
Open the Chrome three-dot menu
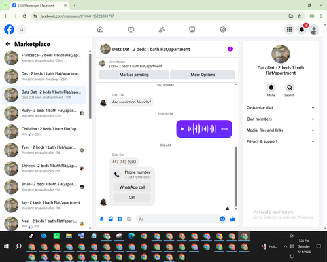[x=321, y=16]
